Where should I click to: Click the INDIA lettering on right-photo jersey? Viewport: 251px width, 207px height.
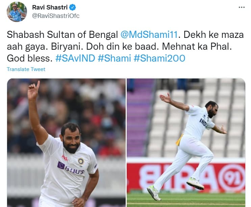(x=204, y=123)
